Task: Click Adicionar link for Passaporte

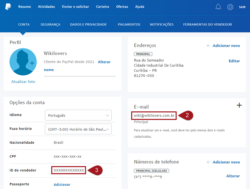Action: 62,185
